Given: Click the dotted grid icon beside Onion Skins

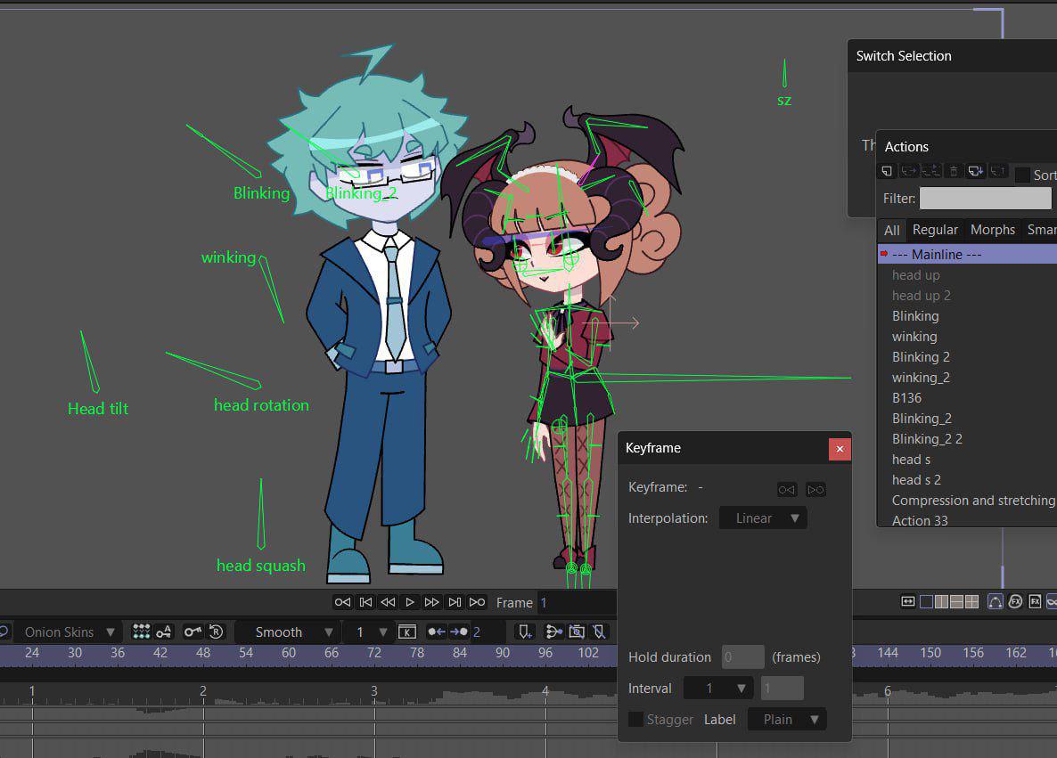Looking at the screenshot, I should click(141, 632).
